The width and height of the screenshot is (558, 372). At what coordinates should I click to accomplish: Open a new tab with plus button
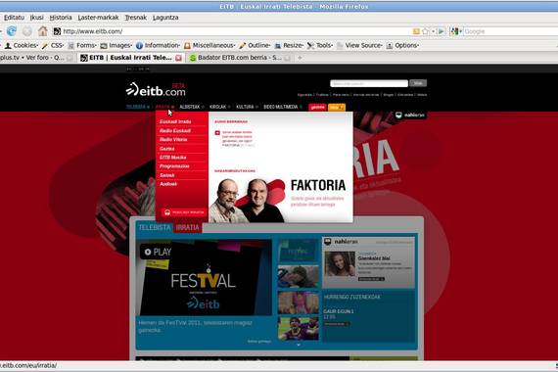coord(300,58)
